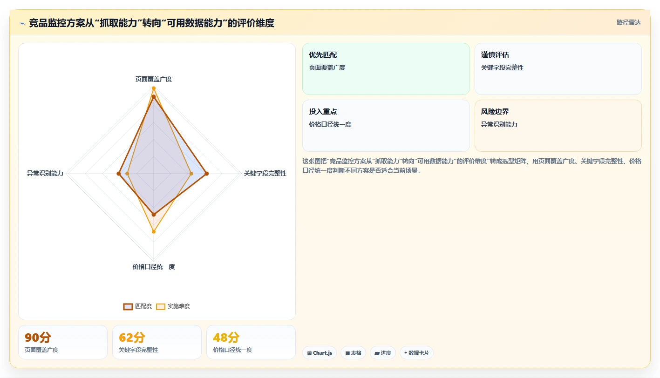Click the 62分 score card
Screen dimensions: 660x378
coord(157,342)
